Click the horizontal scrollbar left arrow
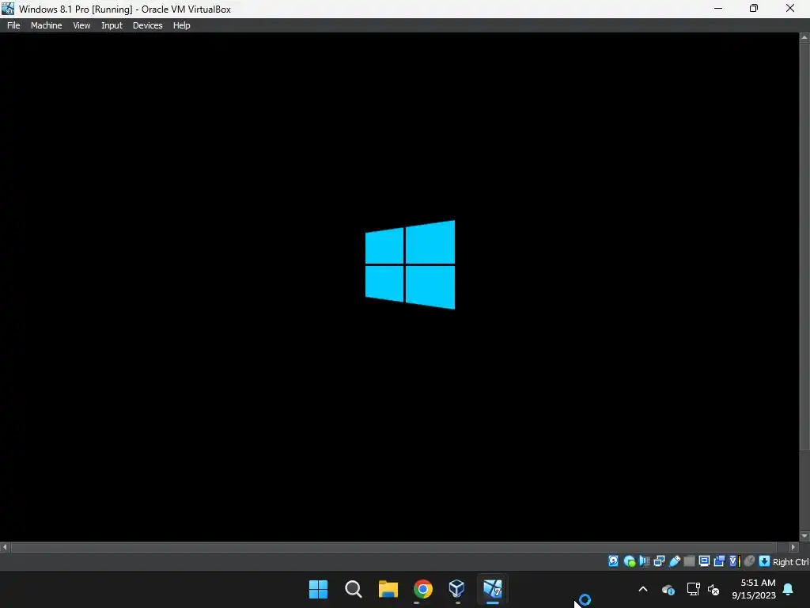The image size is (810, 608). [5, 547]
